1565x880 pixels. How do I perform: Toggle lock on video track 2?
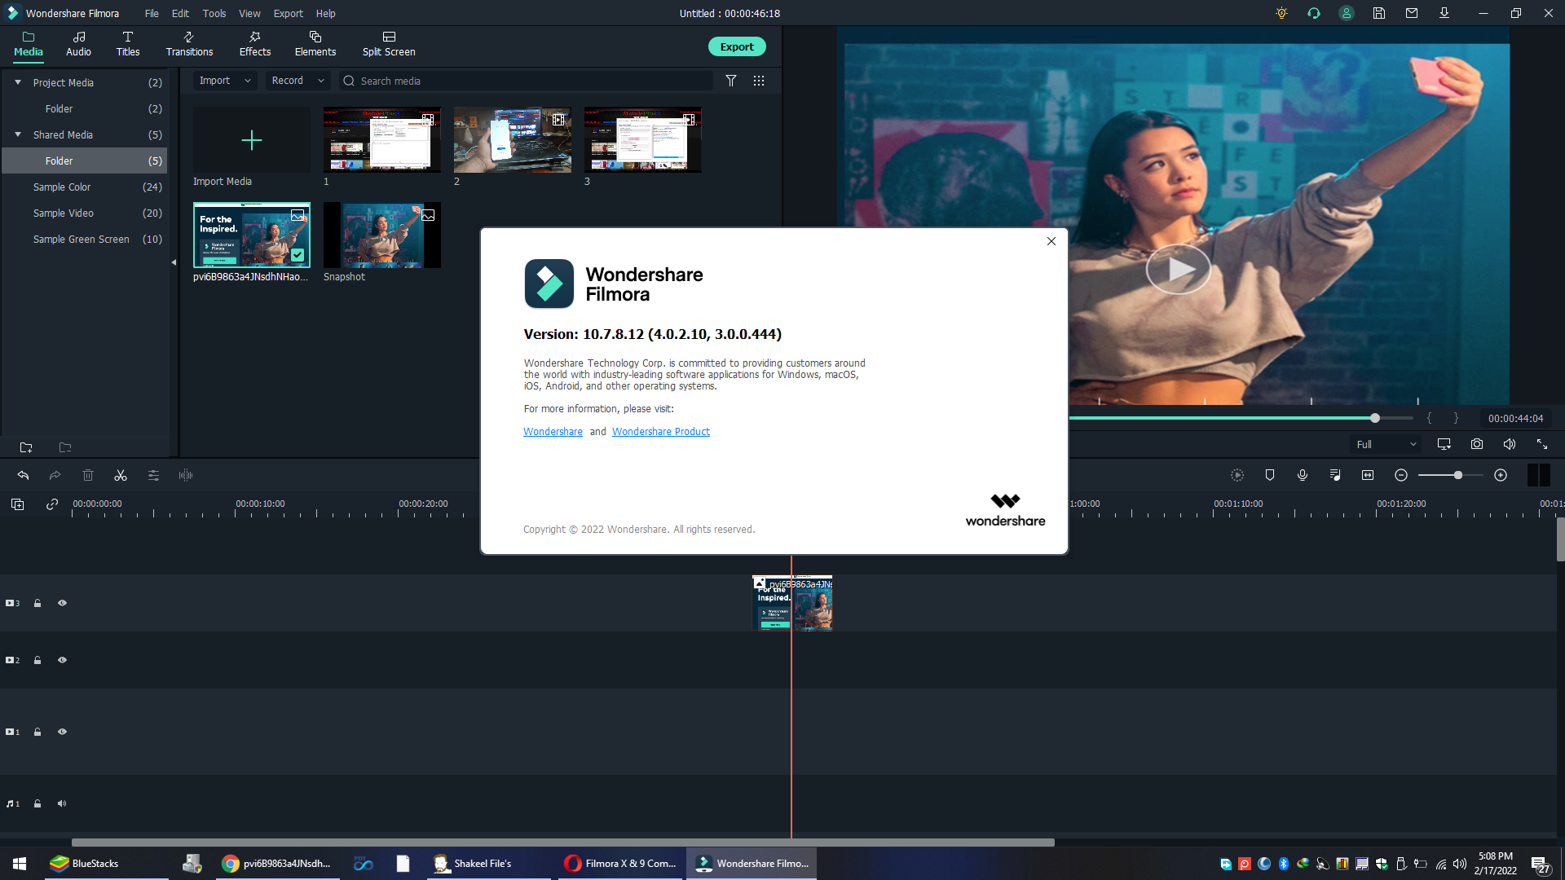pos(37,660)
